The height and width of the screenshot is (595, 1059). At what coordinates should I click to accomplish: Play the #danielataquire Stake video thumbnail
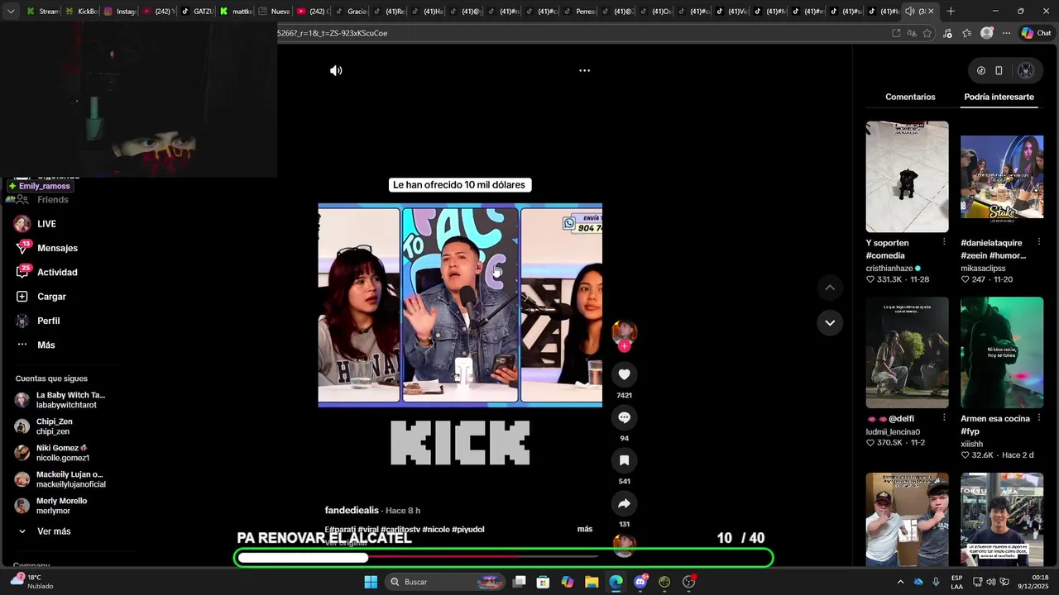(1002, 177)
